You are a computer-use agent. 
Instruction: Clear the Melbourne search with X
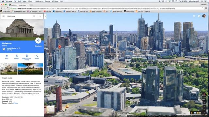click(x=40, y=16)
